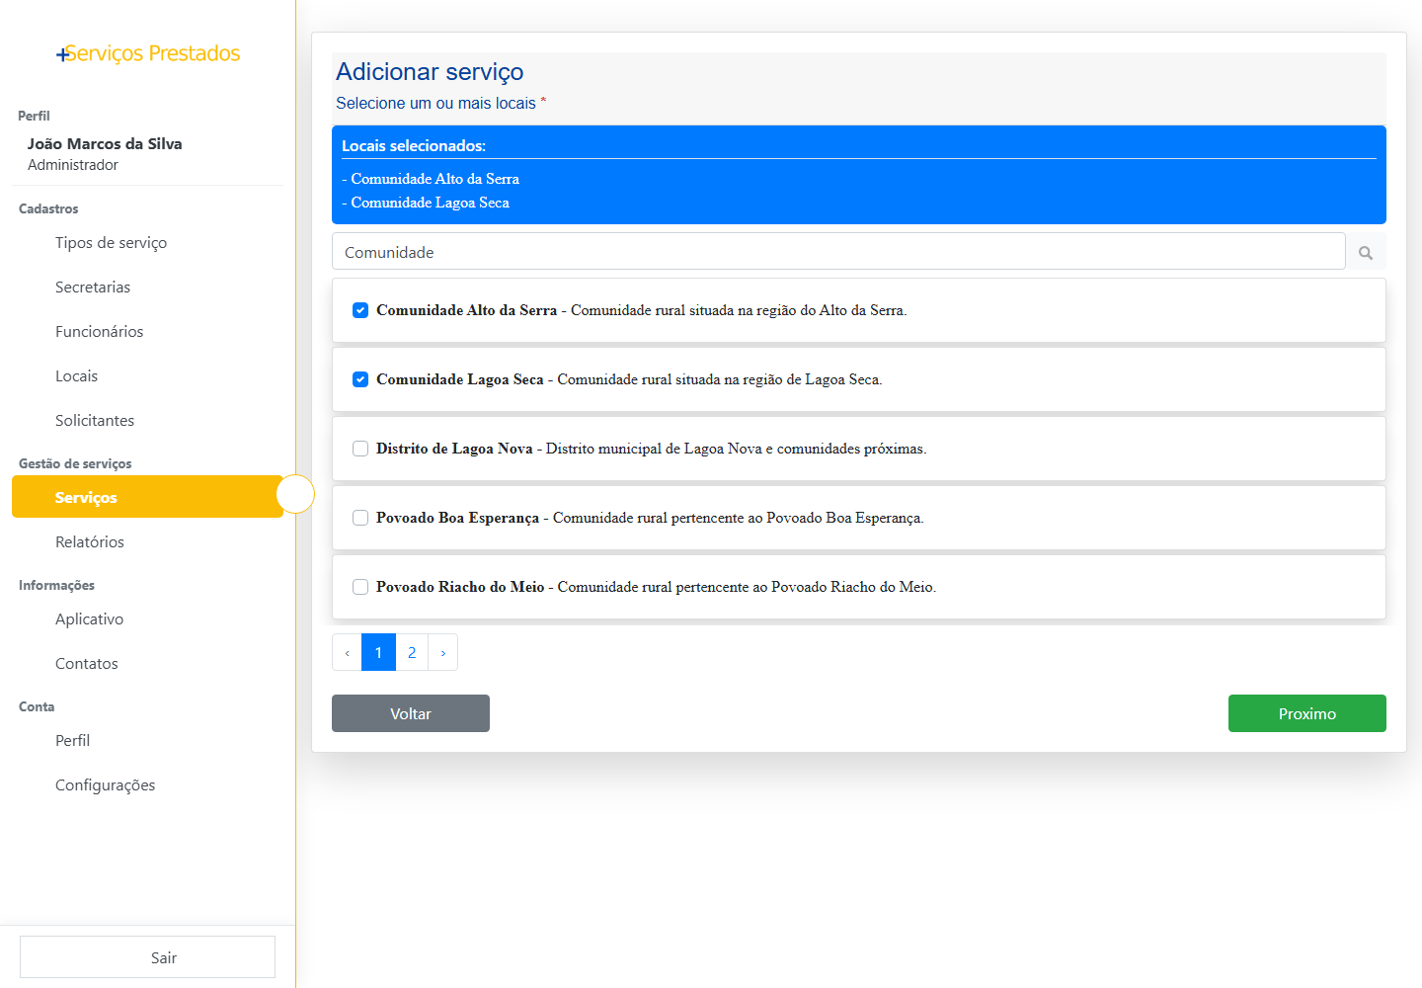Open Contatos in sidebar
1422x988 pixels.
point(87,664)
